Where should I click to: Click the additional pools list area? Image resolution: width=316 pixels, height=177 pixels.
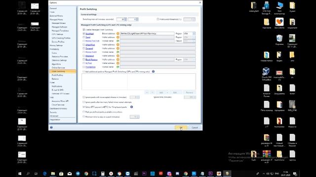pyautogui.click(x=139, y=82)
